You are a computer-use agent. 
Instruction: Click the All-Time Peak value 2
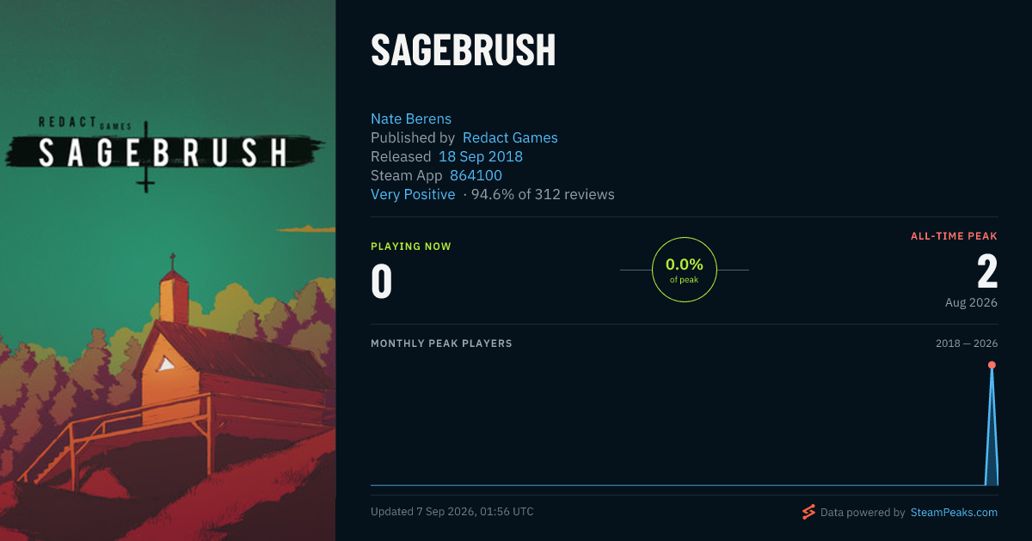[987, 271]
